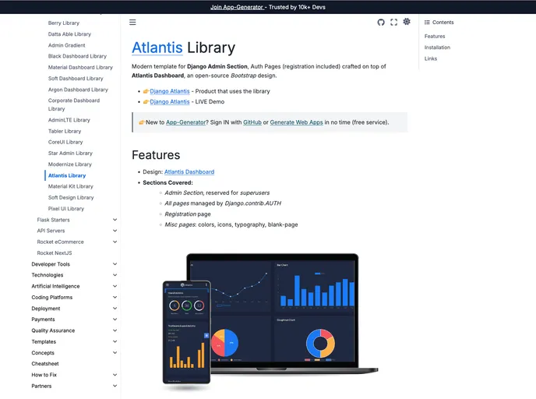The image size is (536, 399).
Task: Open Modernize Library page
Action: pos(70,164)
